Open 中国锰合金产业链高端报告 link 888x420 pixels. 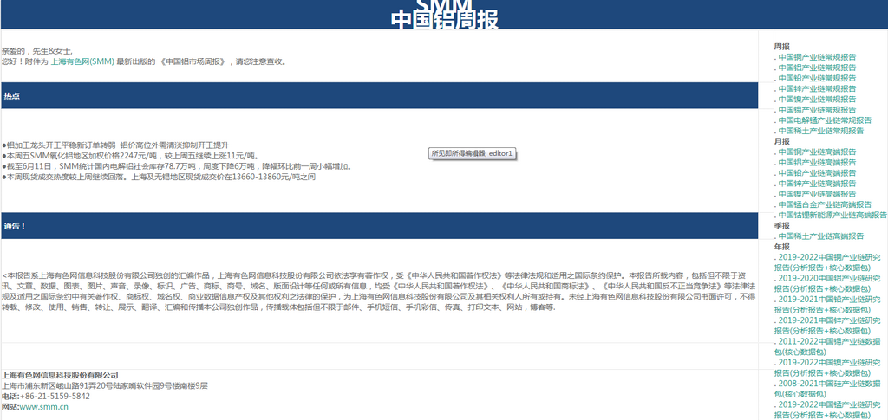[x=820, y=204]
